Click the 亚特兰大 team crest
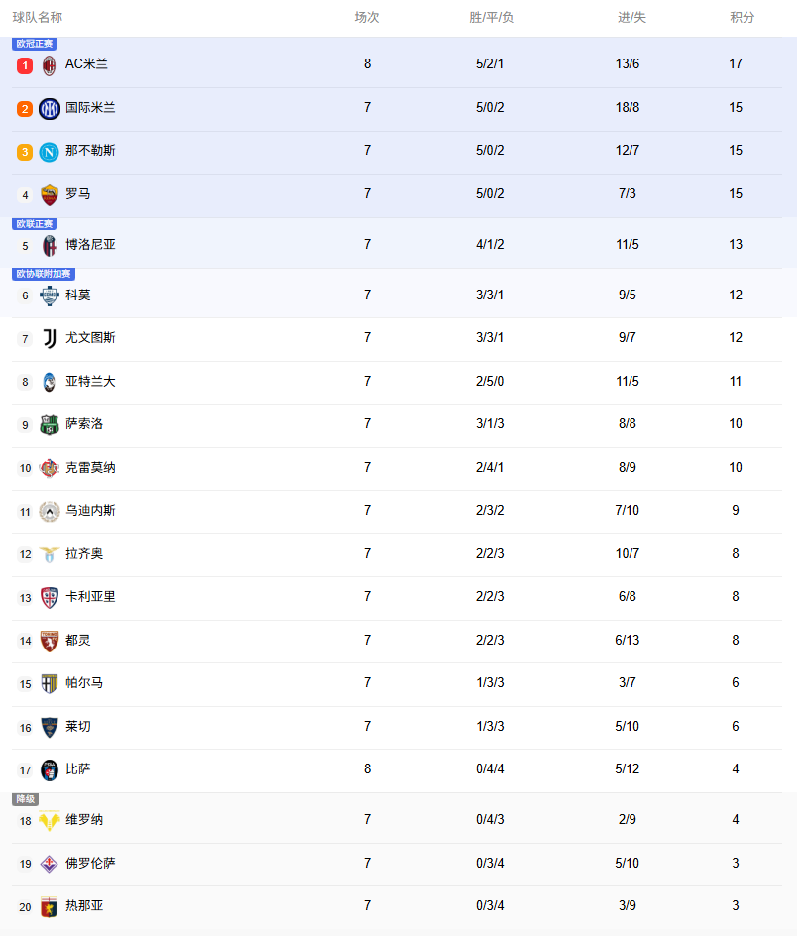Viewport: 803px width, 944px height. [50, 382]
